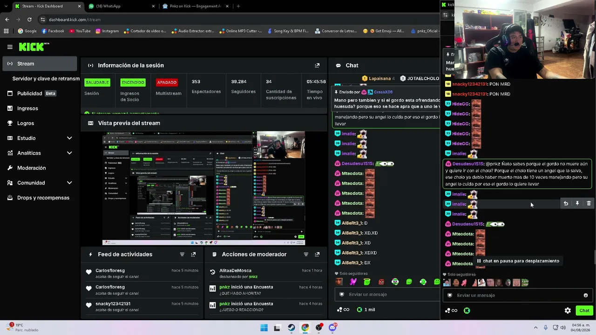Image resolution: width=596 pixels, height=335 pixels.
Task: Click the Acciones de moderador filter icon
Action: (306, 255)
